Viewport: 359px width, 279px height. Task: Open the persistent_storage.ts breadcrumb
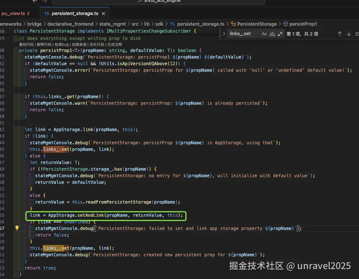point(201,24)
